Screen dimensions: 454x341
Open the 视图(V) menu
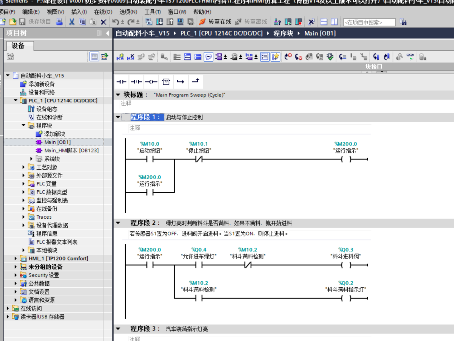click(x=55, y=12)
